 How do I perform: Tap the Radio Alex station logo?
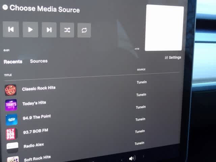[12, 147]
